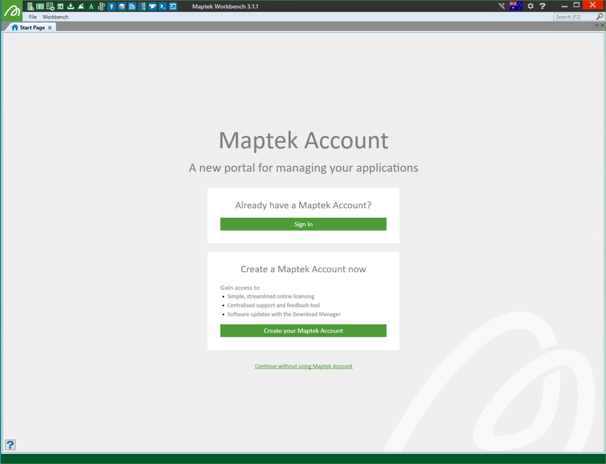
Task: Open the tab list dropdown arrow
Action: coord(597,25)
